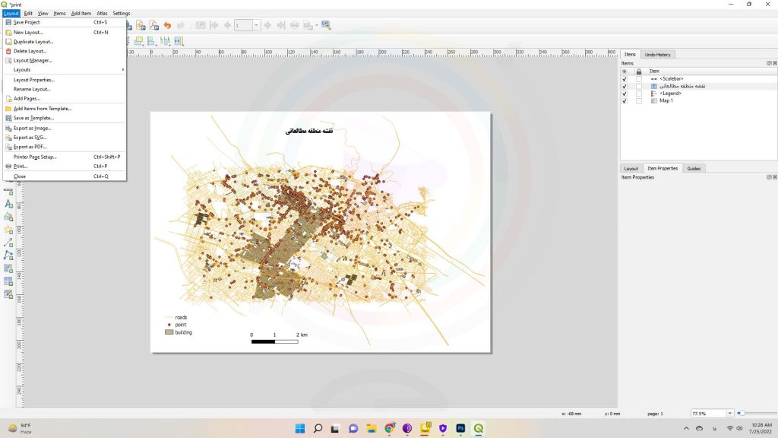The width and height of the screenshot is (778, 438).
Task: Toggle visibility checkbox of Scalebar item
Action: click(x=625, y=79)
